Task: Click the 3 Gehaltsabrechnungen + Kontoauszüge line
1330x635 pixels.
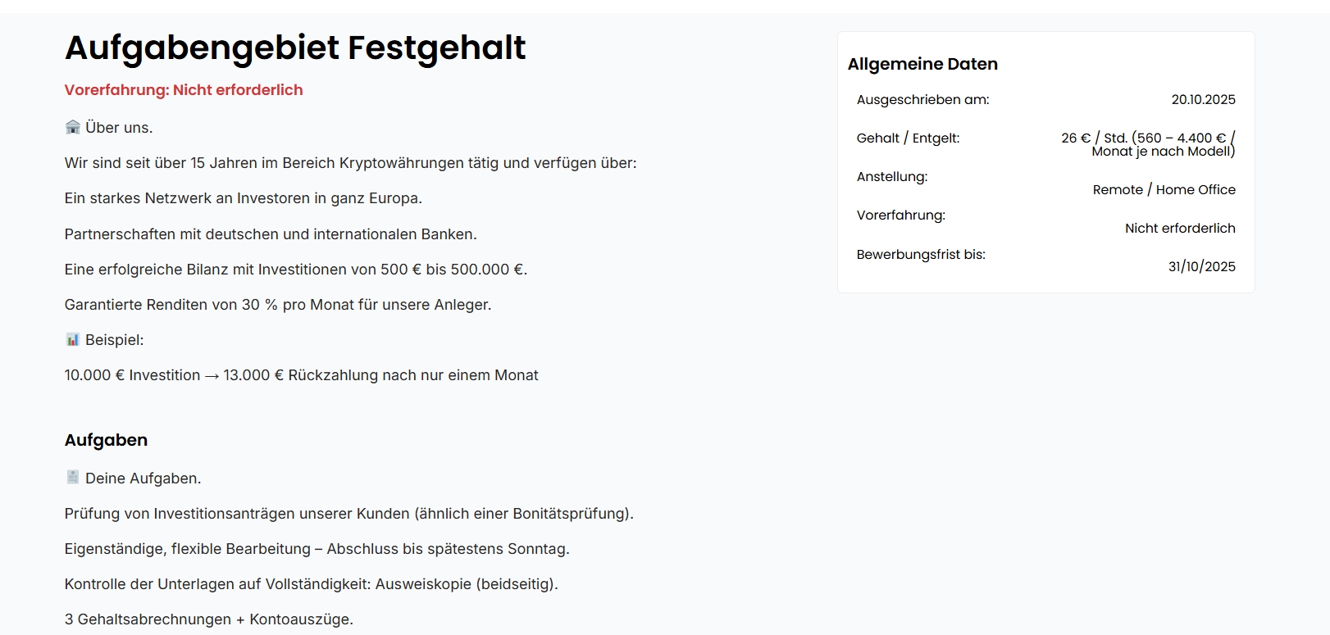Action: tap(209, 619)
